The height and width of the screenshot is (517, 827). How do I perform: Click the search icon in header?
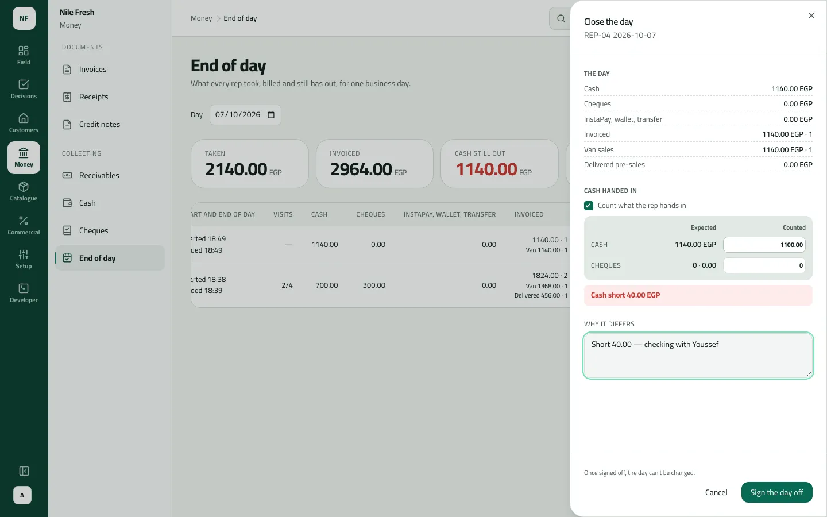pyautogui.click(x=561, y=18)
